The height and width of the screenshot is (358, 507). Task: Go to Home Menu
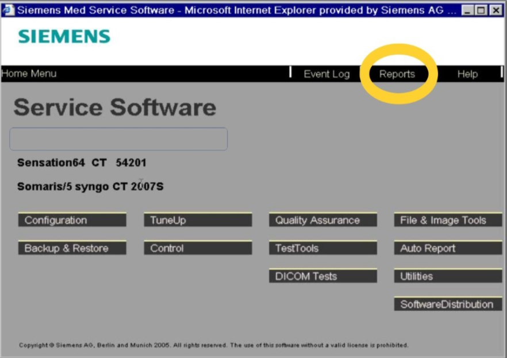29,74
